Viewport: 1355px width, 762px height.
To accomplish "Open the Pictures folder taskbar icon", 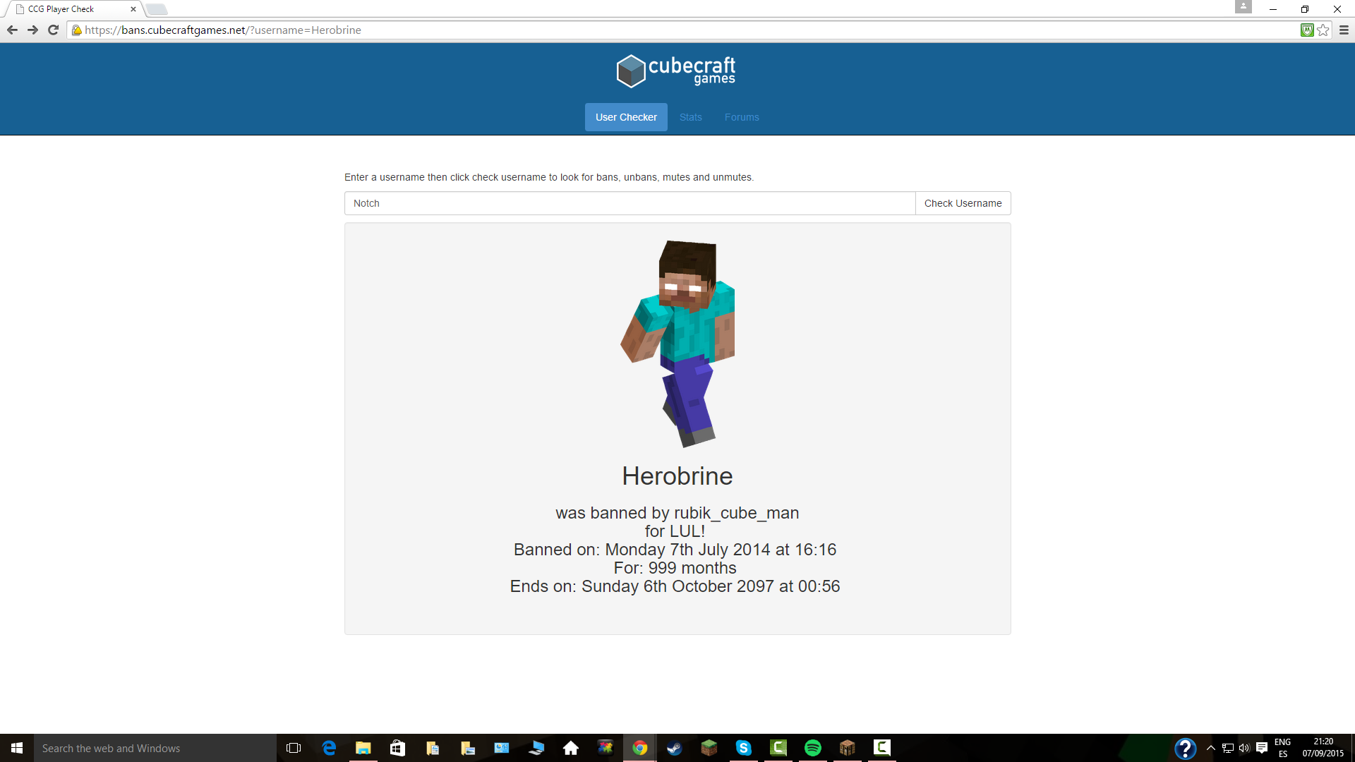I will pyautogui.click(x=467, y=748).
